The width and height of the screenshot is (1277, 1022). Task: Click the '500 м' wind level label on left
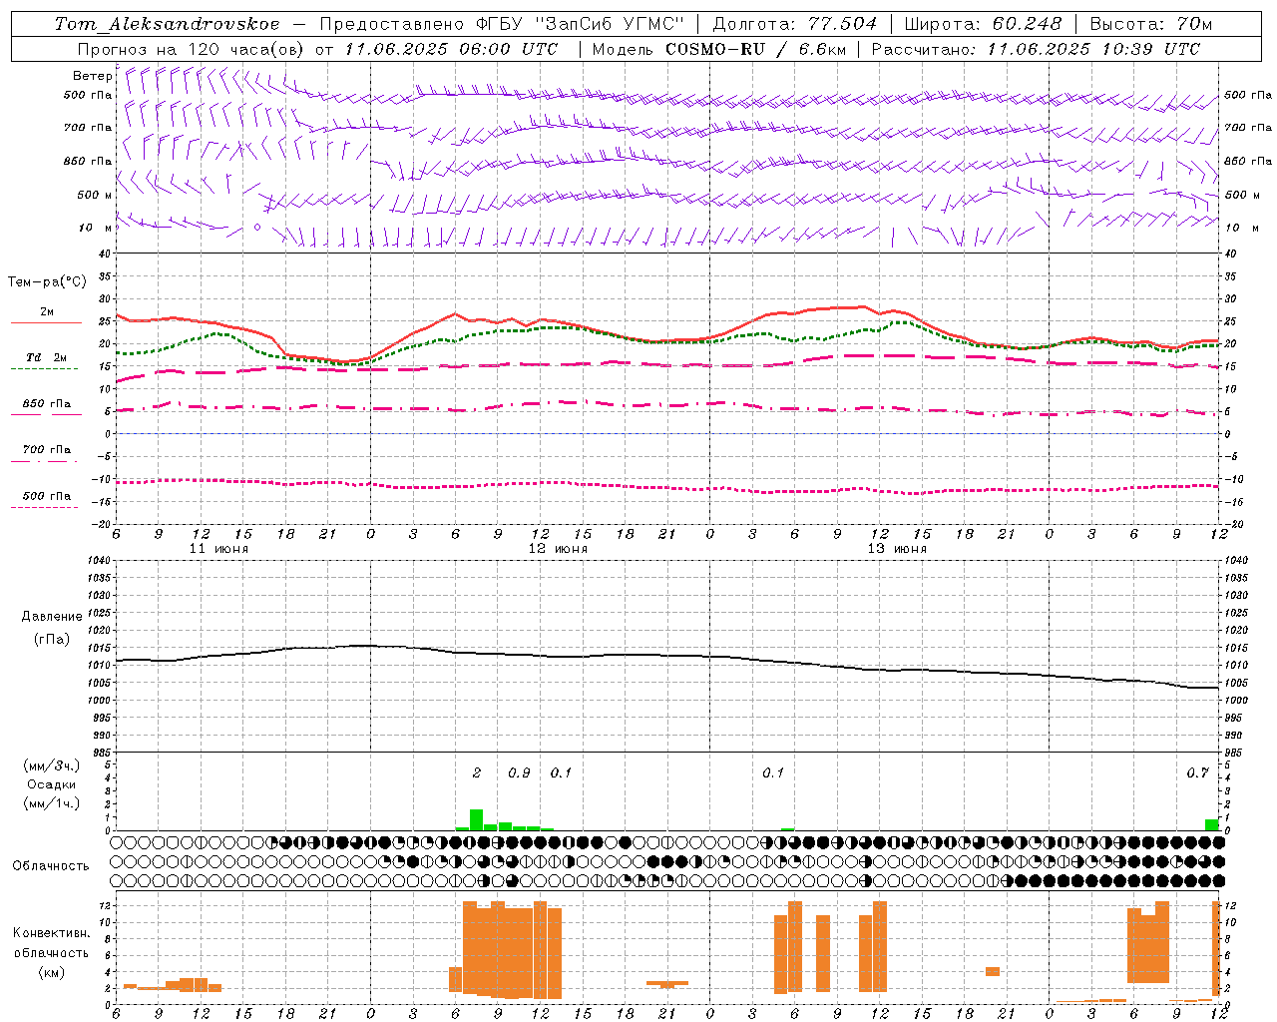point(95,195)
